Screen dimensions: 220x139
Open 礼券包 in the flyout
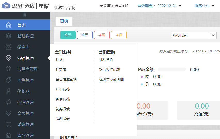[61, 69]
